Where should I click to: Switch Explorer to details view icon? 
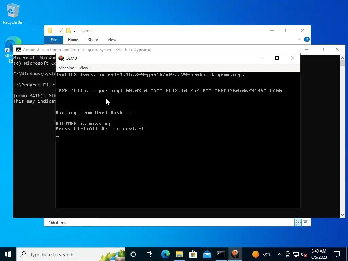(x=298, y=222)
